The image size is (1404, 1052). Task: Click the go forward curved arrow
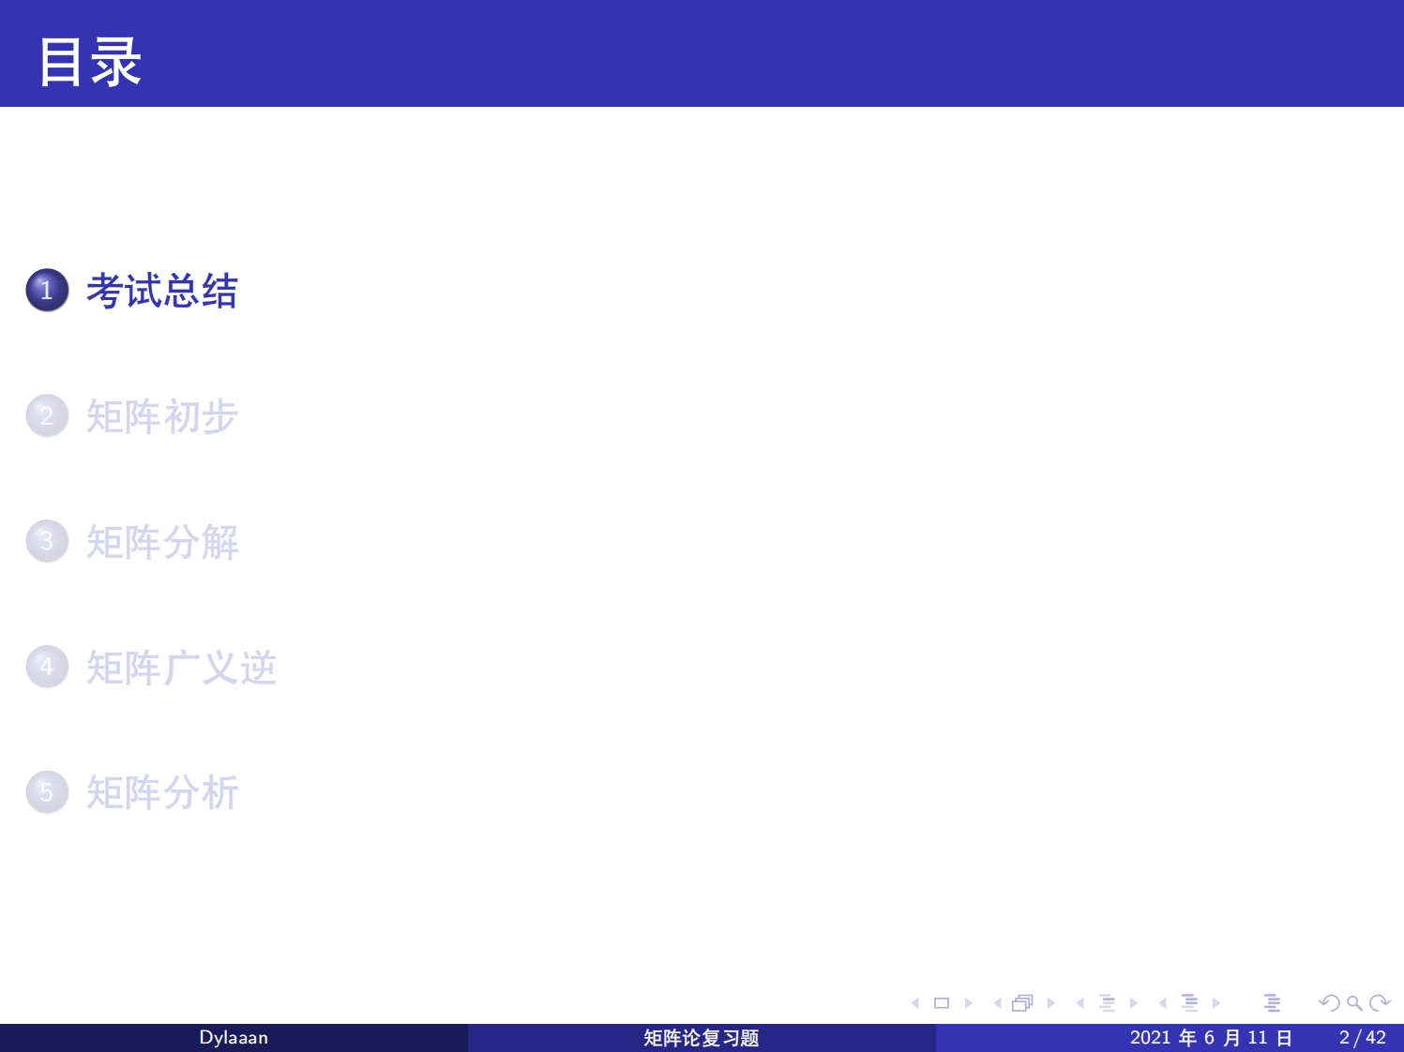tap(1380, 1003)
